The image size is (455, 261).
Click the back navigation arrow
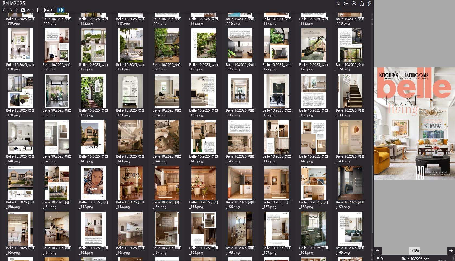(x=4, y=10)
